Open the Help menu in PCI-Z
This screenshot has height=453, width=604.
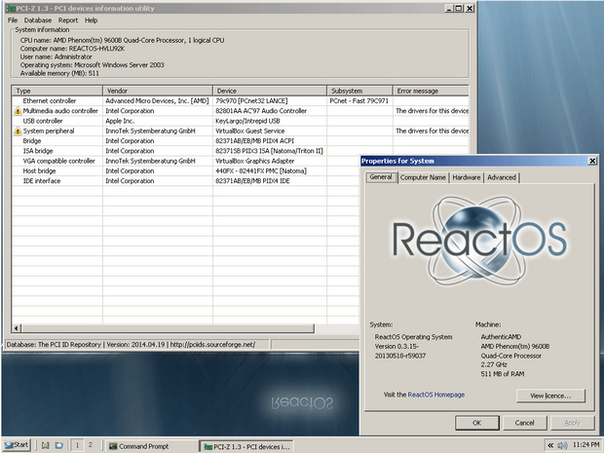pos(91,20)
